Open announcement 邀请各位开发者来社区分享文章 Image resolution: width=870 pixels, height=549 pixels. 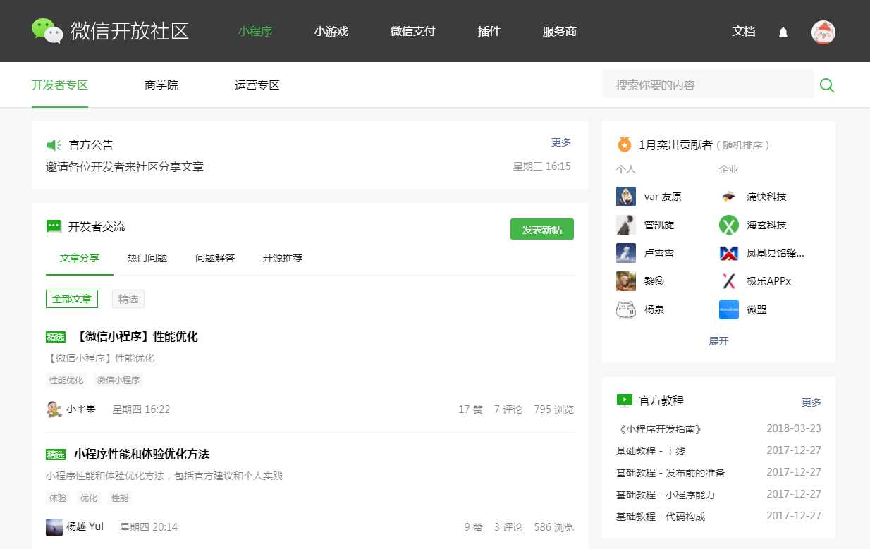point(125,167)
